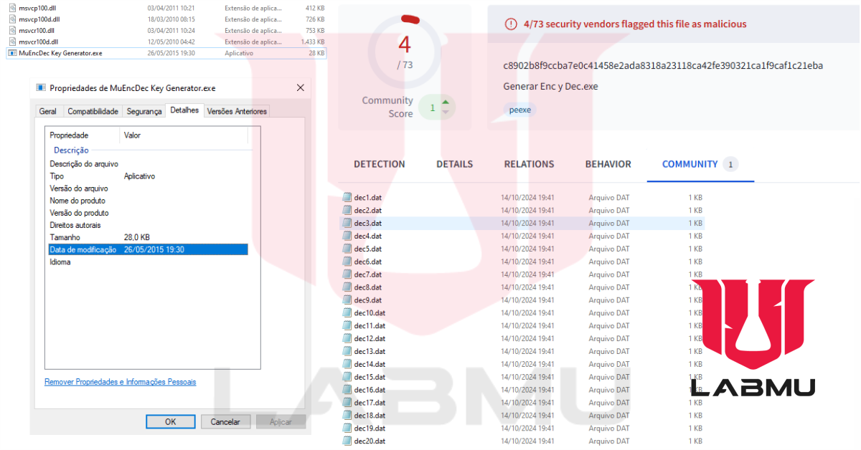Open the DETECTION tab
Screen dimensions: 861x450
click(380, 164)
